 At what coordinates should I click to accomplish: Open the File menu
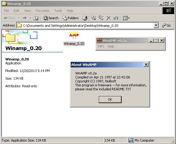tap(6, 11)
